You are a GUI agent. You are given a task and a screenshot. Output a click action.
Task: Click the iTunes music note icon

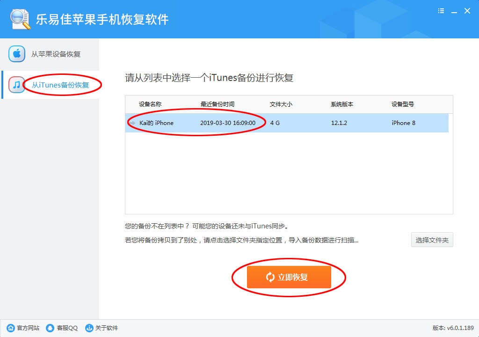[17, 85]
